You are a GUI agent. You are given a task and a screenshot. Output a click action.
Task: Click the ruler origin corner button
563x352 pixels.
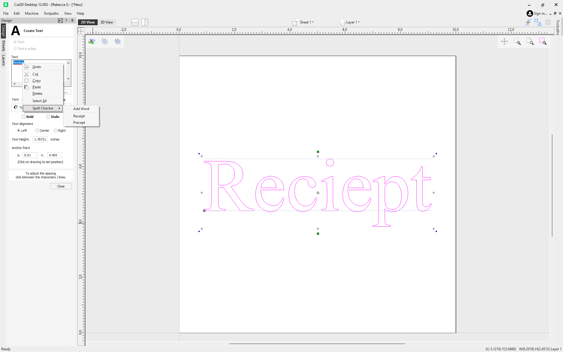tap(81, 31)
